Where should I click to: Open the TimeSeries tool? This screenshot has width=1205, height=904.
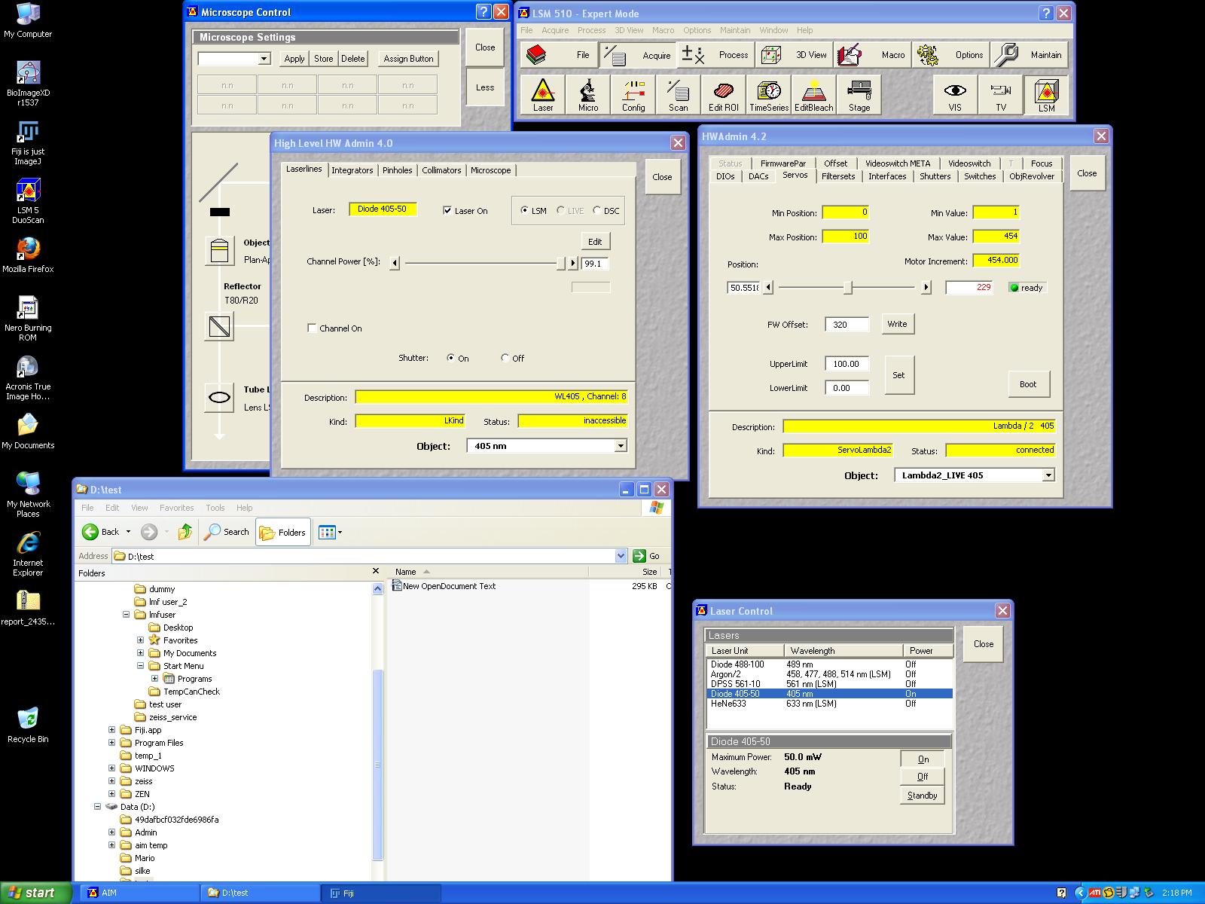pos(769,95)
